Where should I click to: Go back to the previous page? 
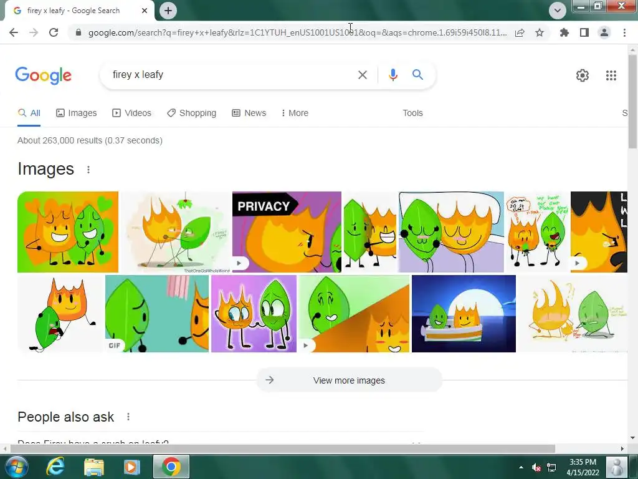coord(14,32)
